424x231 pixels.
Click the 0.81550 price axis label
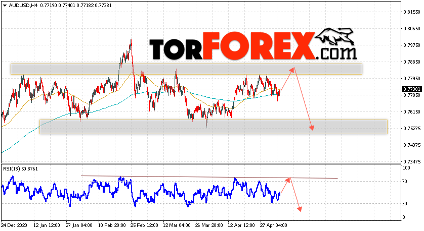[412, 12]
